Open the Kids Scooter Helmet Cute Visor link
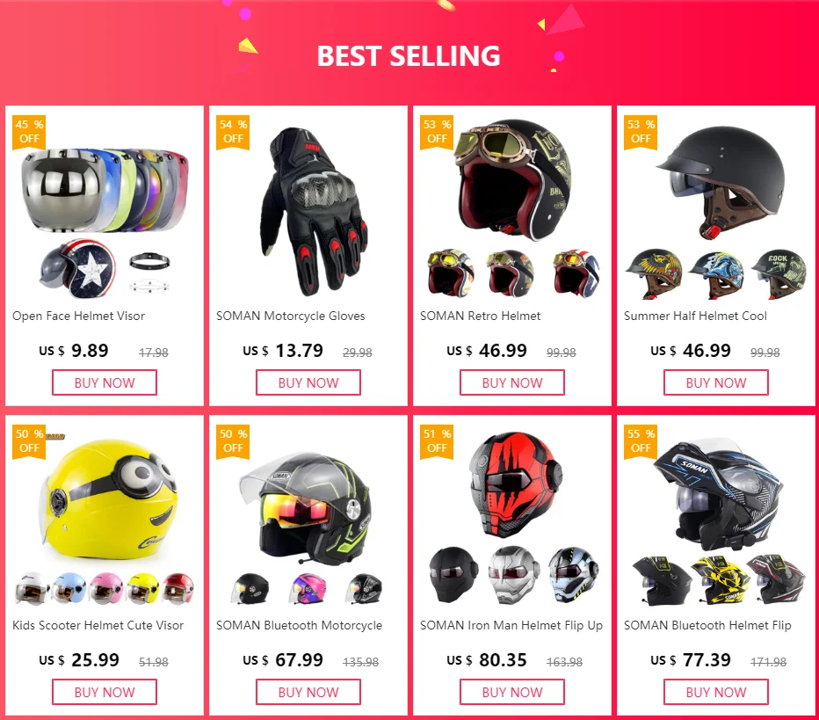The image size is (819, 720). (x=98, y=625)
